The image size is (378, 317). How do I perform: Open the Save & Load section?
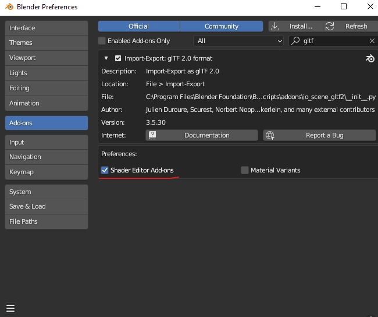47,206
